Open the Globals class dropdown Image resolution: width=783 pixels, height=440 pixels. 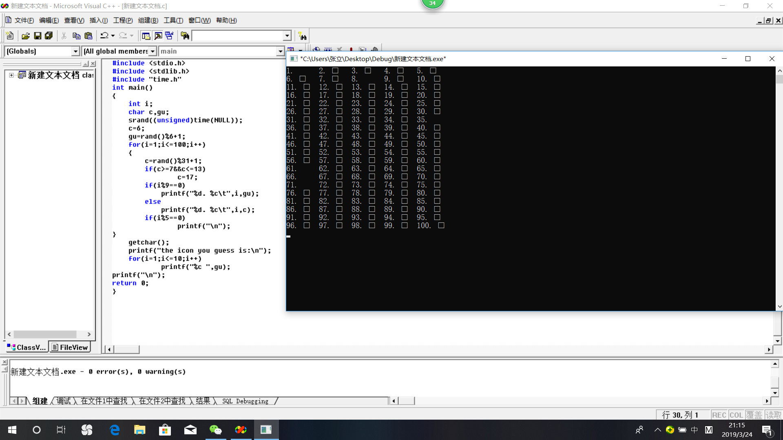point(75,51)
